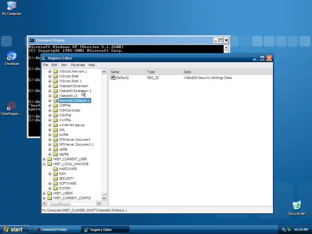Expand the WSHFile key
Viewport: 312px width, 234px height.
[50, 115]
